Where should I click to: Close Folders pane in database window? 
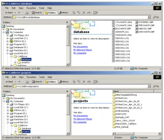pos(67,22)
